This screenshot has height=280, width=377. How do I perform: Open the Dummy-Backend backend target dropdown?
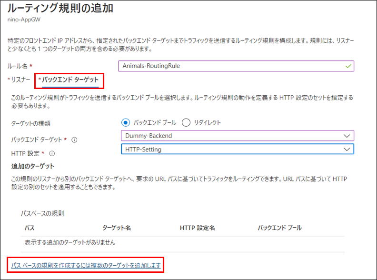tap(238, 136)
